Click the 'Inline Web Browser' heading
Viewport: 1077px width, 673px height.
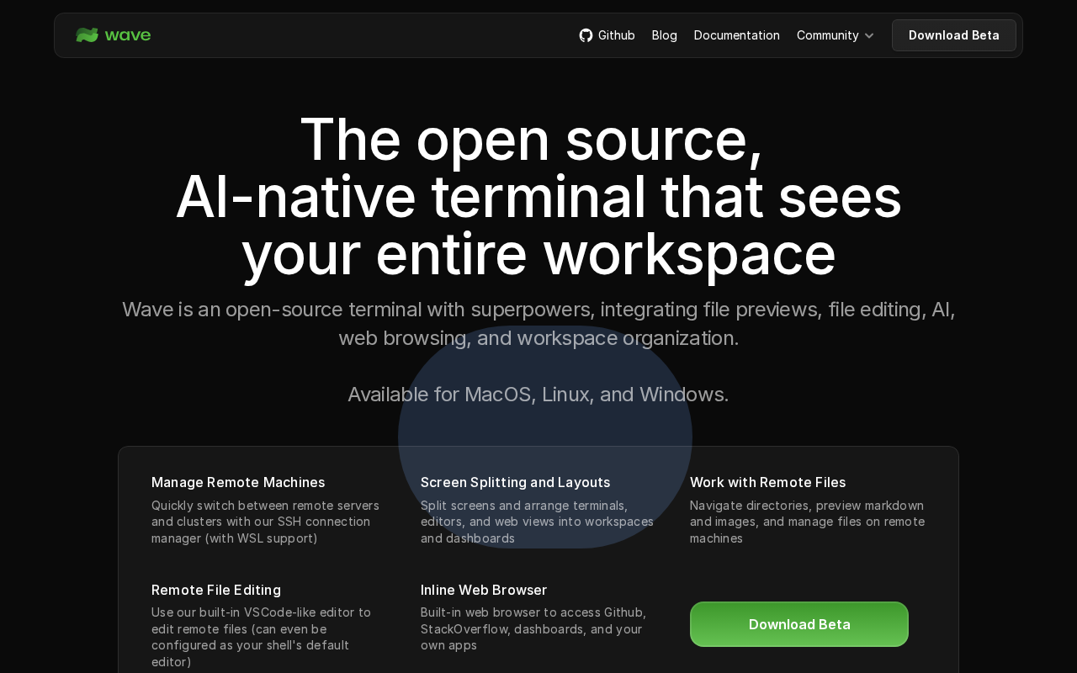tap(484, 590)
